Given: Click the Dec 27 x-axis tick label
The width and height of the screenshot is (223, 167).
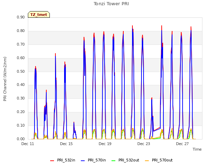Looking at the screenshot, I should tap(183, 144).
